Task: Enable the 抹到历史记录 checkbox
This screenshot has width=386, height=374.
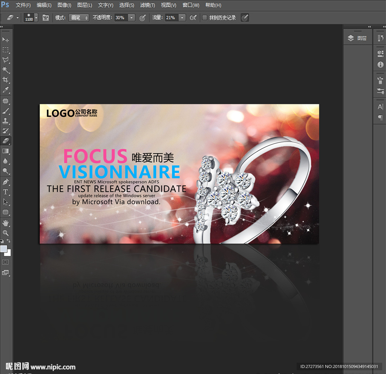Action: tap(205, 18)
